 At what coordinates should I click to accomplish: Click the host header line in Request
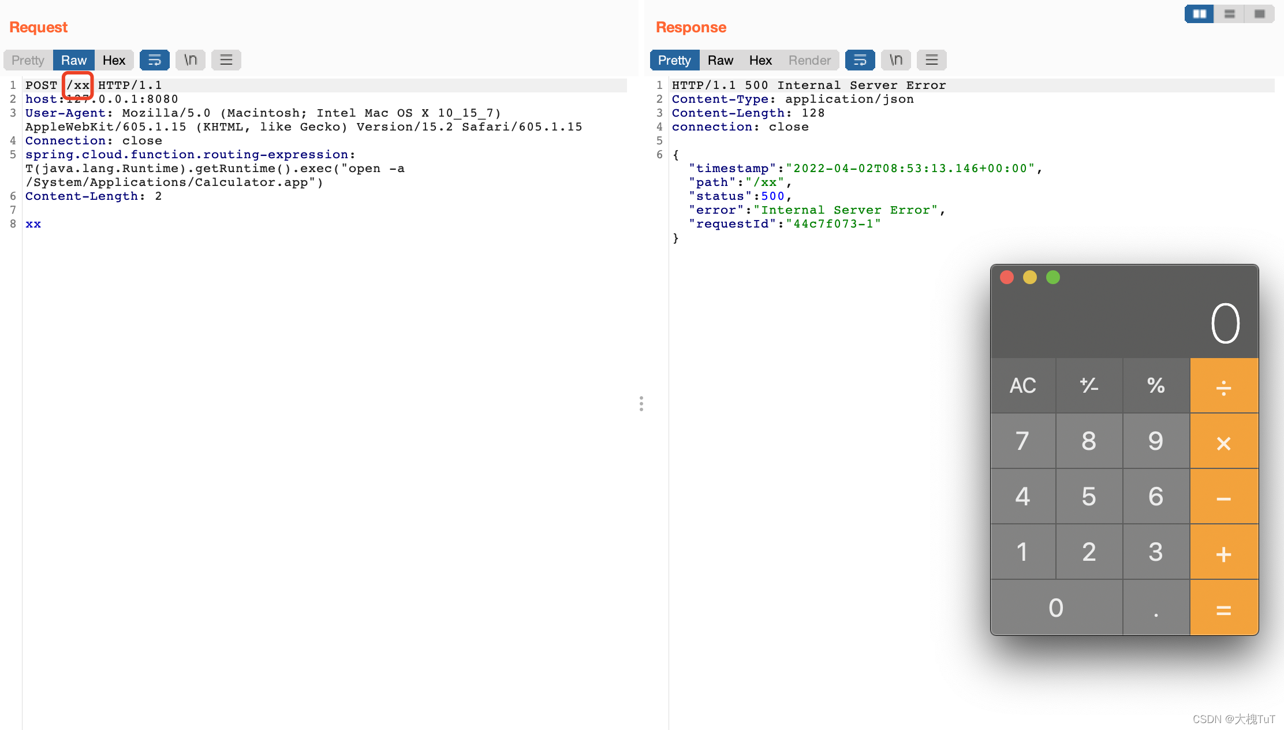point(102,99)
